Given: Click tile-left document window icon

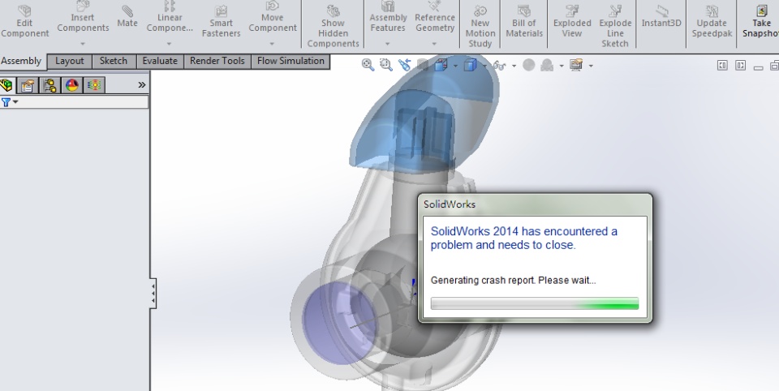Looking at the screenshot, I should point(722,65).
